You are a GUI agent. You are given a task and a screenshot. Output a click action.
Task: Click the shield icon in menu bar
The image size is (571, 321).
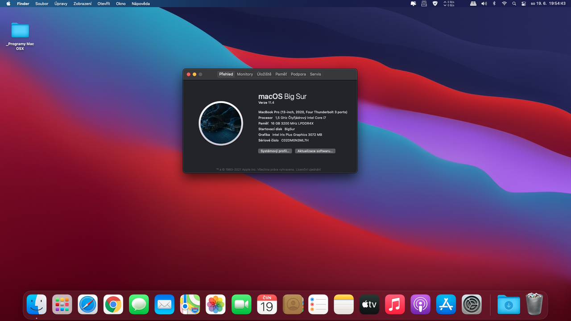[435, 4]
